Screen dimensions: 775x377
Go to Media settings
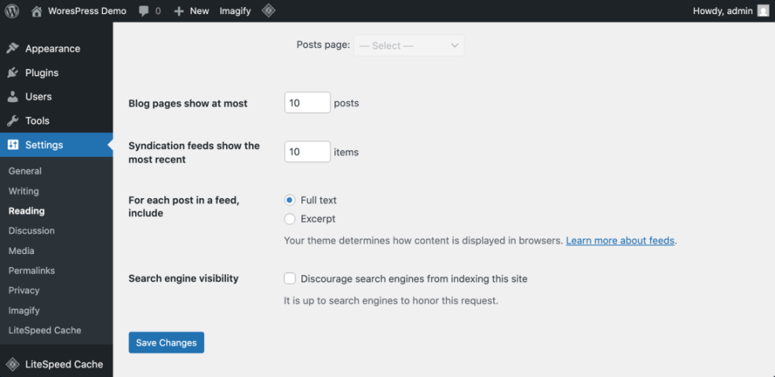[x=21, y=251]
